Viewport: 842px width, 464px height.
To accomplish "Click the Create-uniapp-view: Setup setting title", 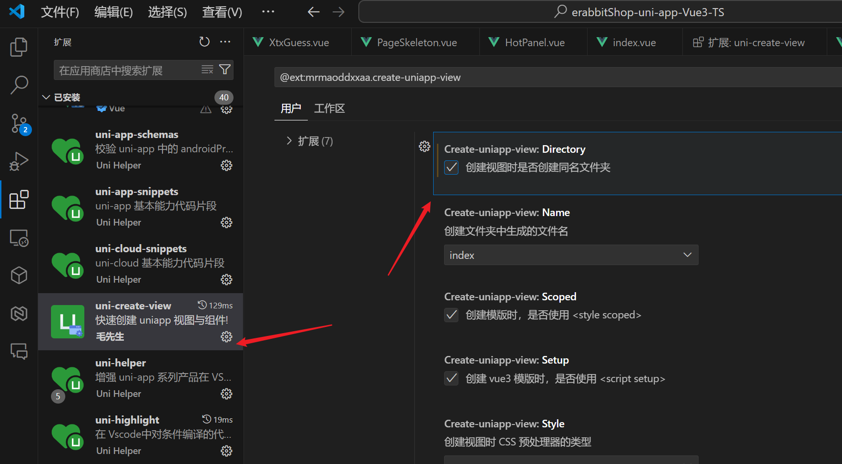I will pyautogui.click(x=507, y=360).
